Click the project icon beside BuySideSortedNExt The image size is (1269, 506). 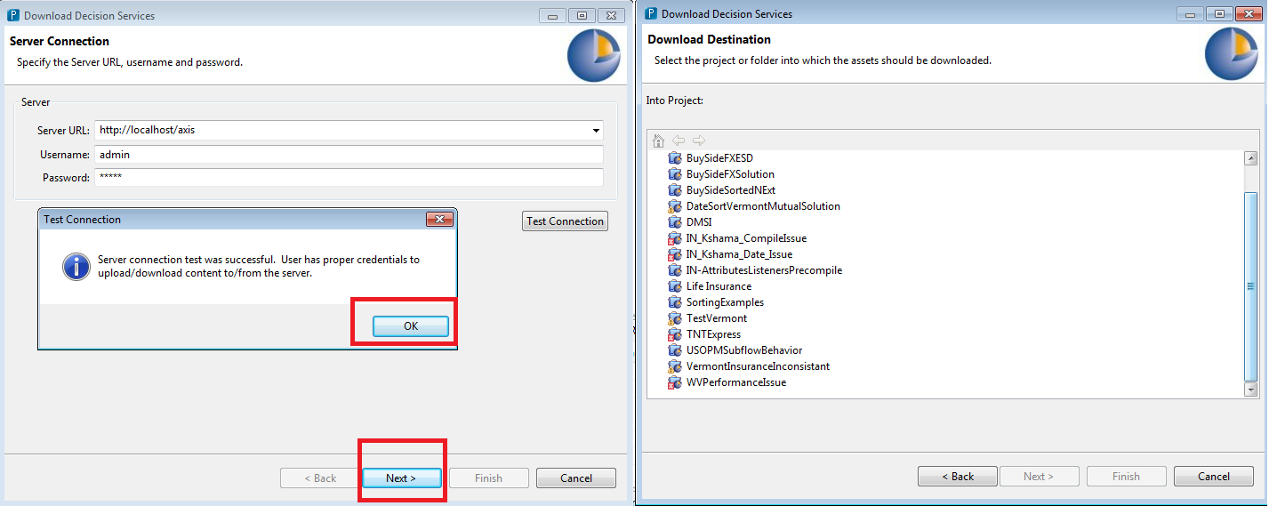click(675, 190)
